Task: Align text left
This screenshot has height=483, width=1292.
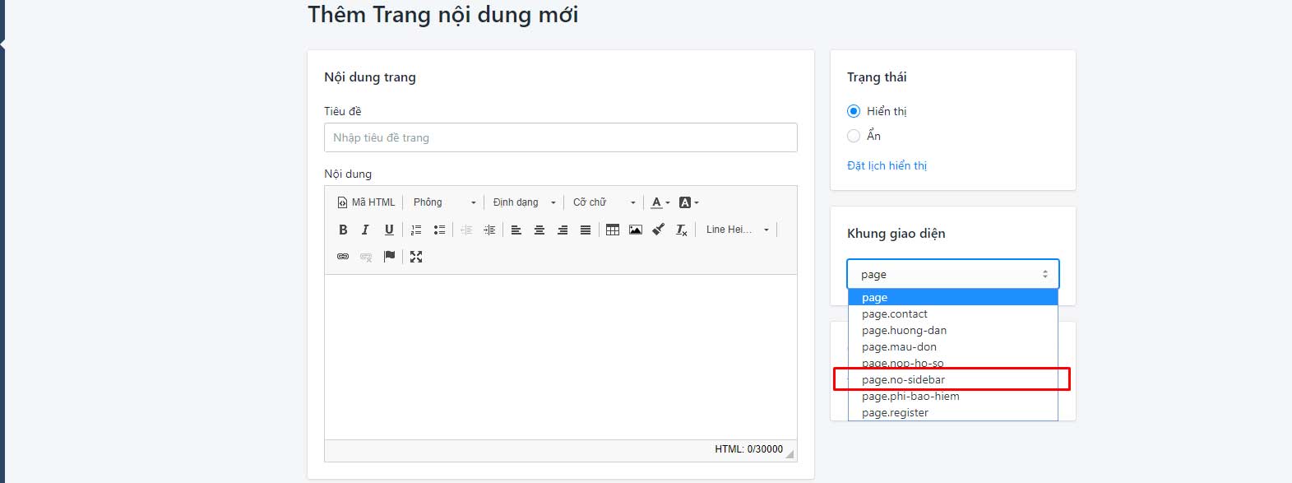Action: click(516, 230)
